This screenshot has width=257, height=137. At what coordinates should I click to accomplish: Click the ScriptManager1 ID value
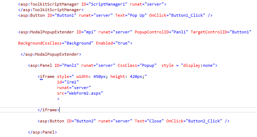(108, 4)
